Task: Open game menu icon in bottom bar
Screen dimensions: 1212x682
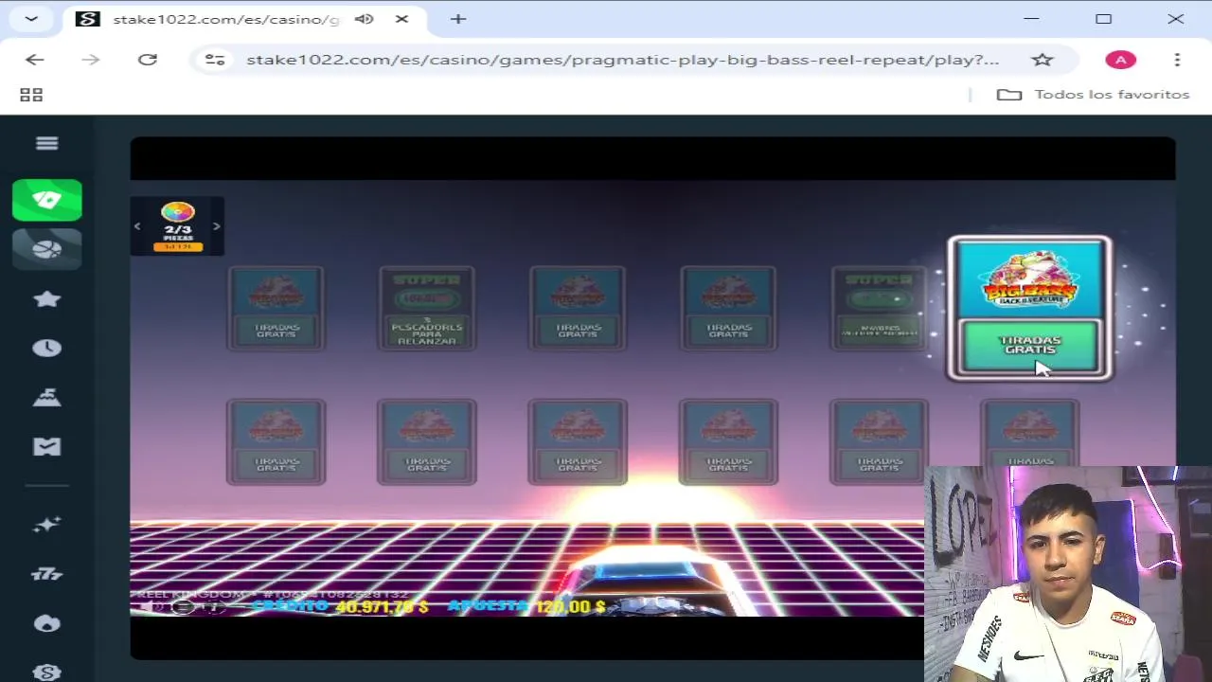Action: (x=183, y=607)
